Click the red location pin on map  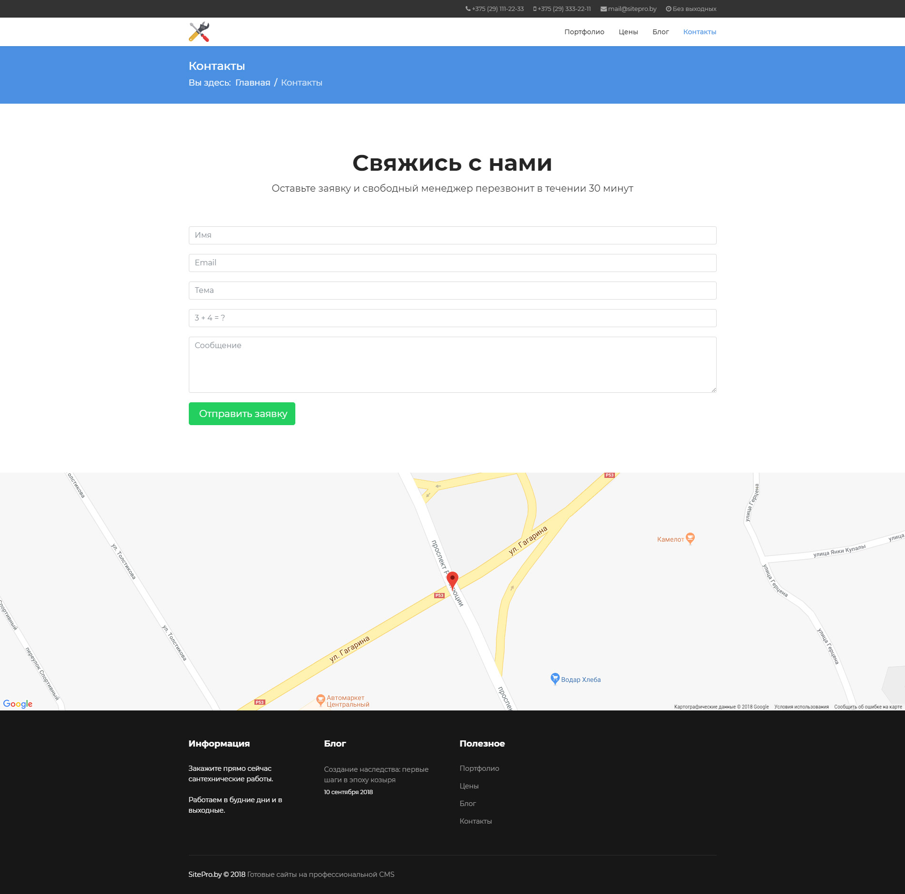click(452, 579)
